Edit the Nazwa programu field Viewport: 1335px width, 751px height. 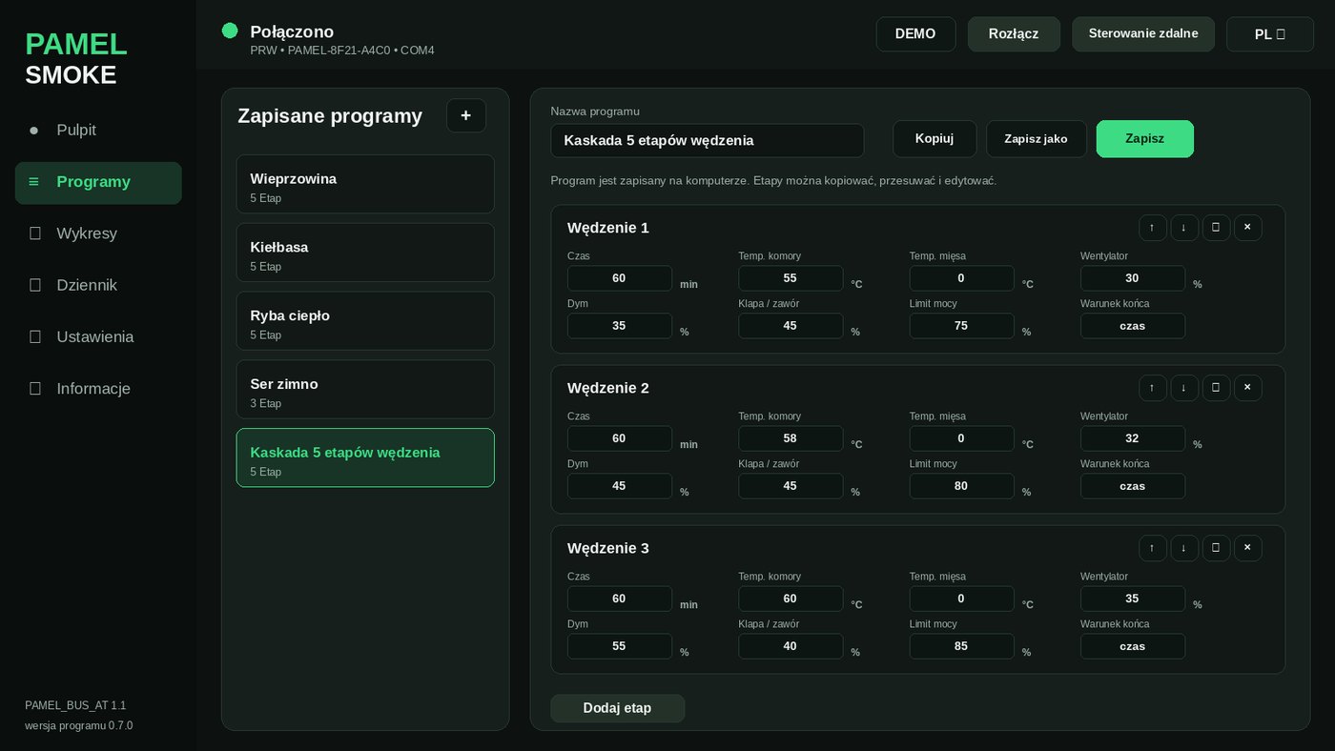tap(708, 140)
